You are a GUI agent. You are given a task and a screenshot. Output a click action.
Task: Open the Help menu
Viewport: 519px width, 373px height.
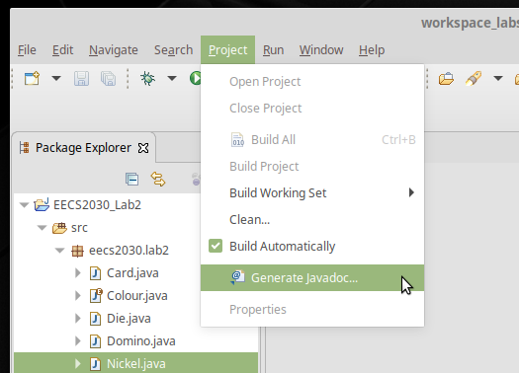(x=372, y=50)
